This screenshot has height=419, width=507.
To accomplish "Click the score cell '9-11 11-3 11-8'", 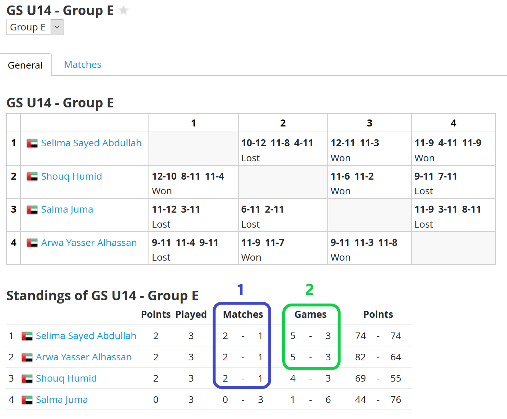I will (x=370, y=248).
